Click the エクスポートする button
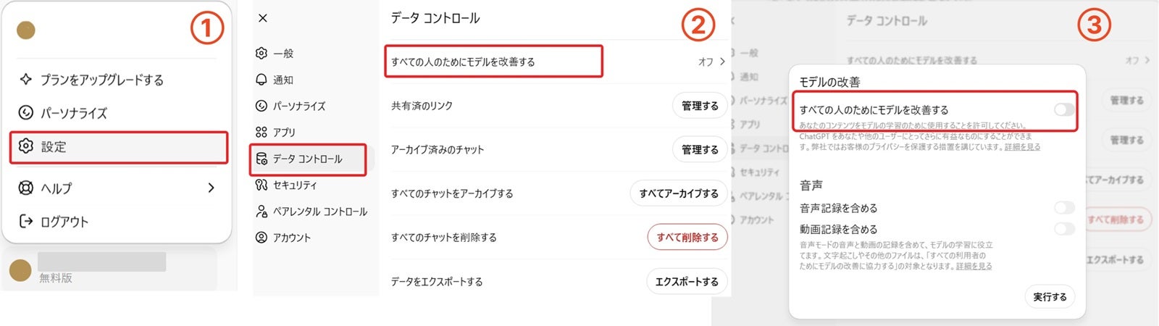Image resolution: width=1159 pixels, height=326 pixels. pyautogui.click(x=687, y=281)
